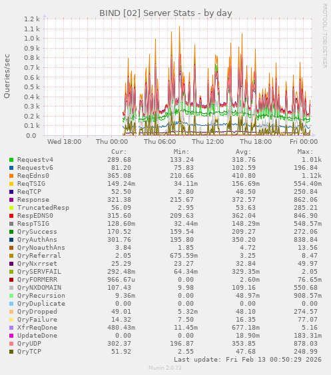Click the Avg: column header
Image resolution: width=331 pixels, height=375 pixels.
pos(243,152)
